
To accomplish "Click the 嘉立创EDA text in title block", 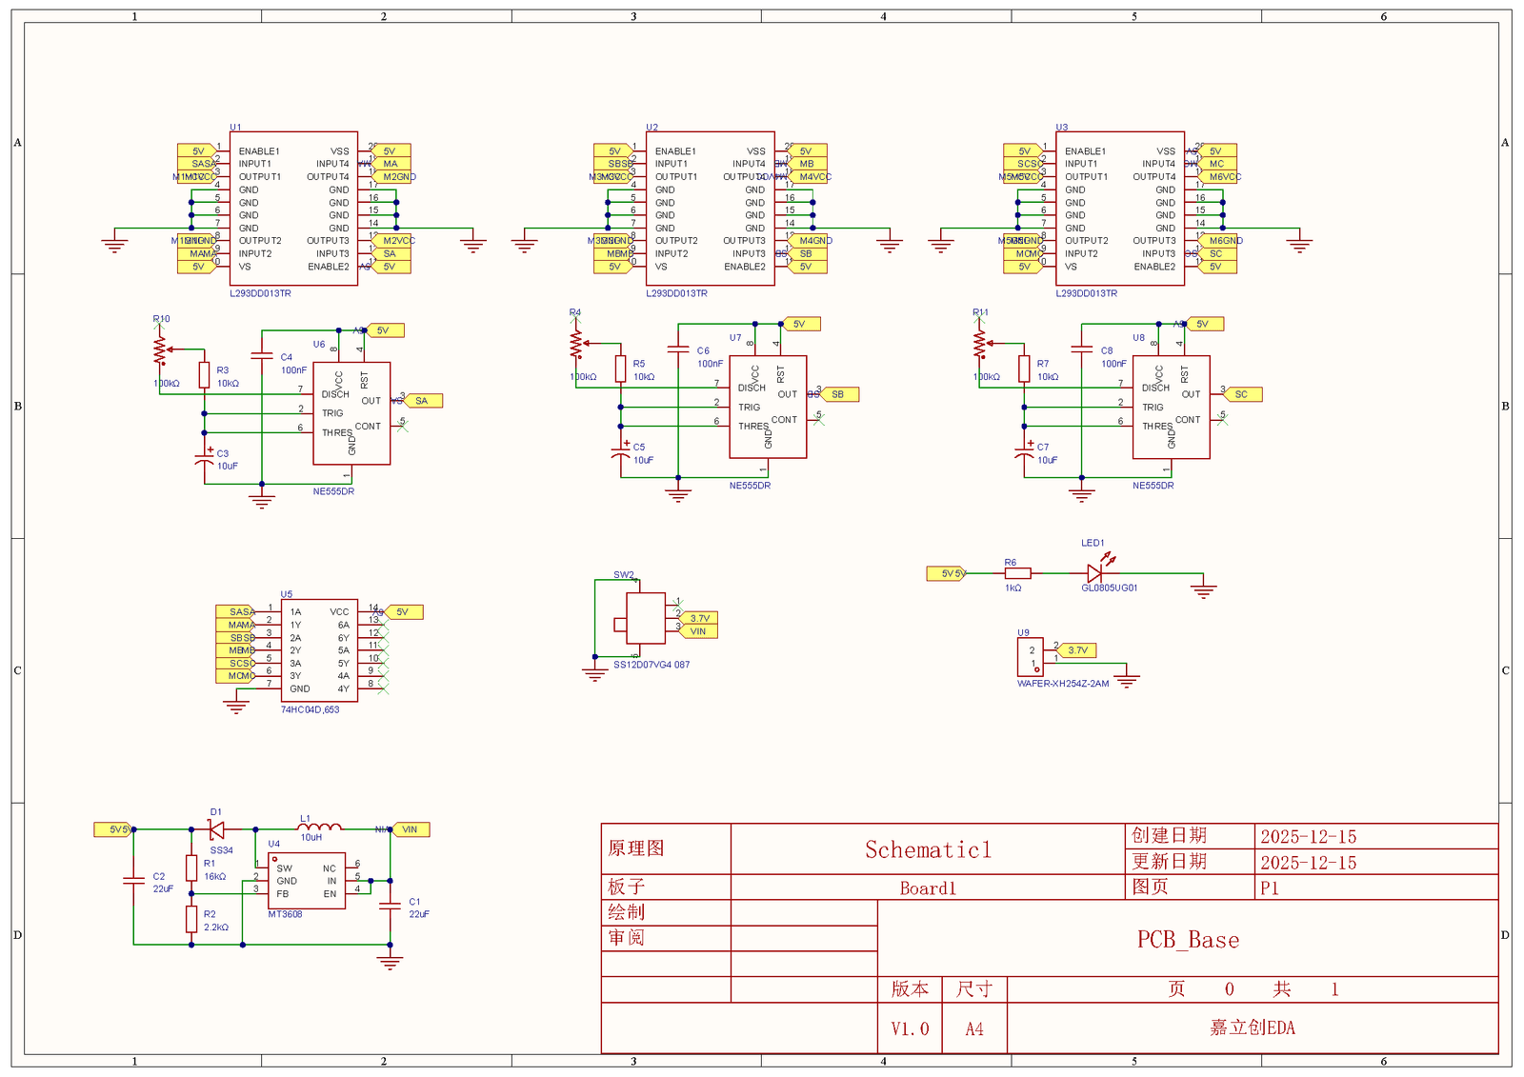I will tap(1253, 1027).
